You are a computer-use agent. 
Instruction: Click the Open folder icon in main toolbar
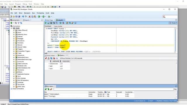(x=14, y=17)
